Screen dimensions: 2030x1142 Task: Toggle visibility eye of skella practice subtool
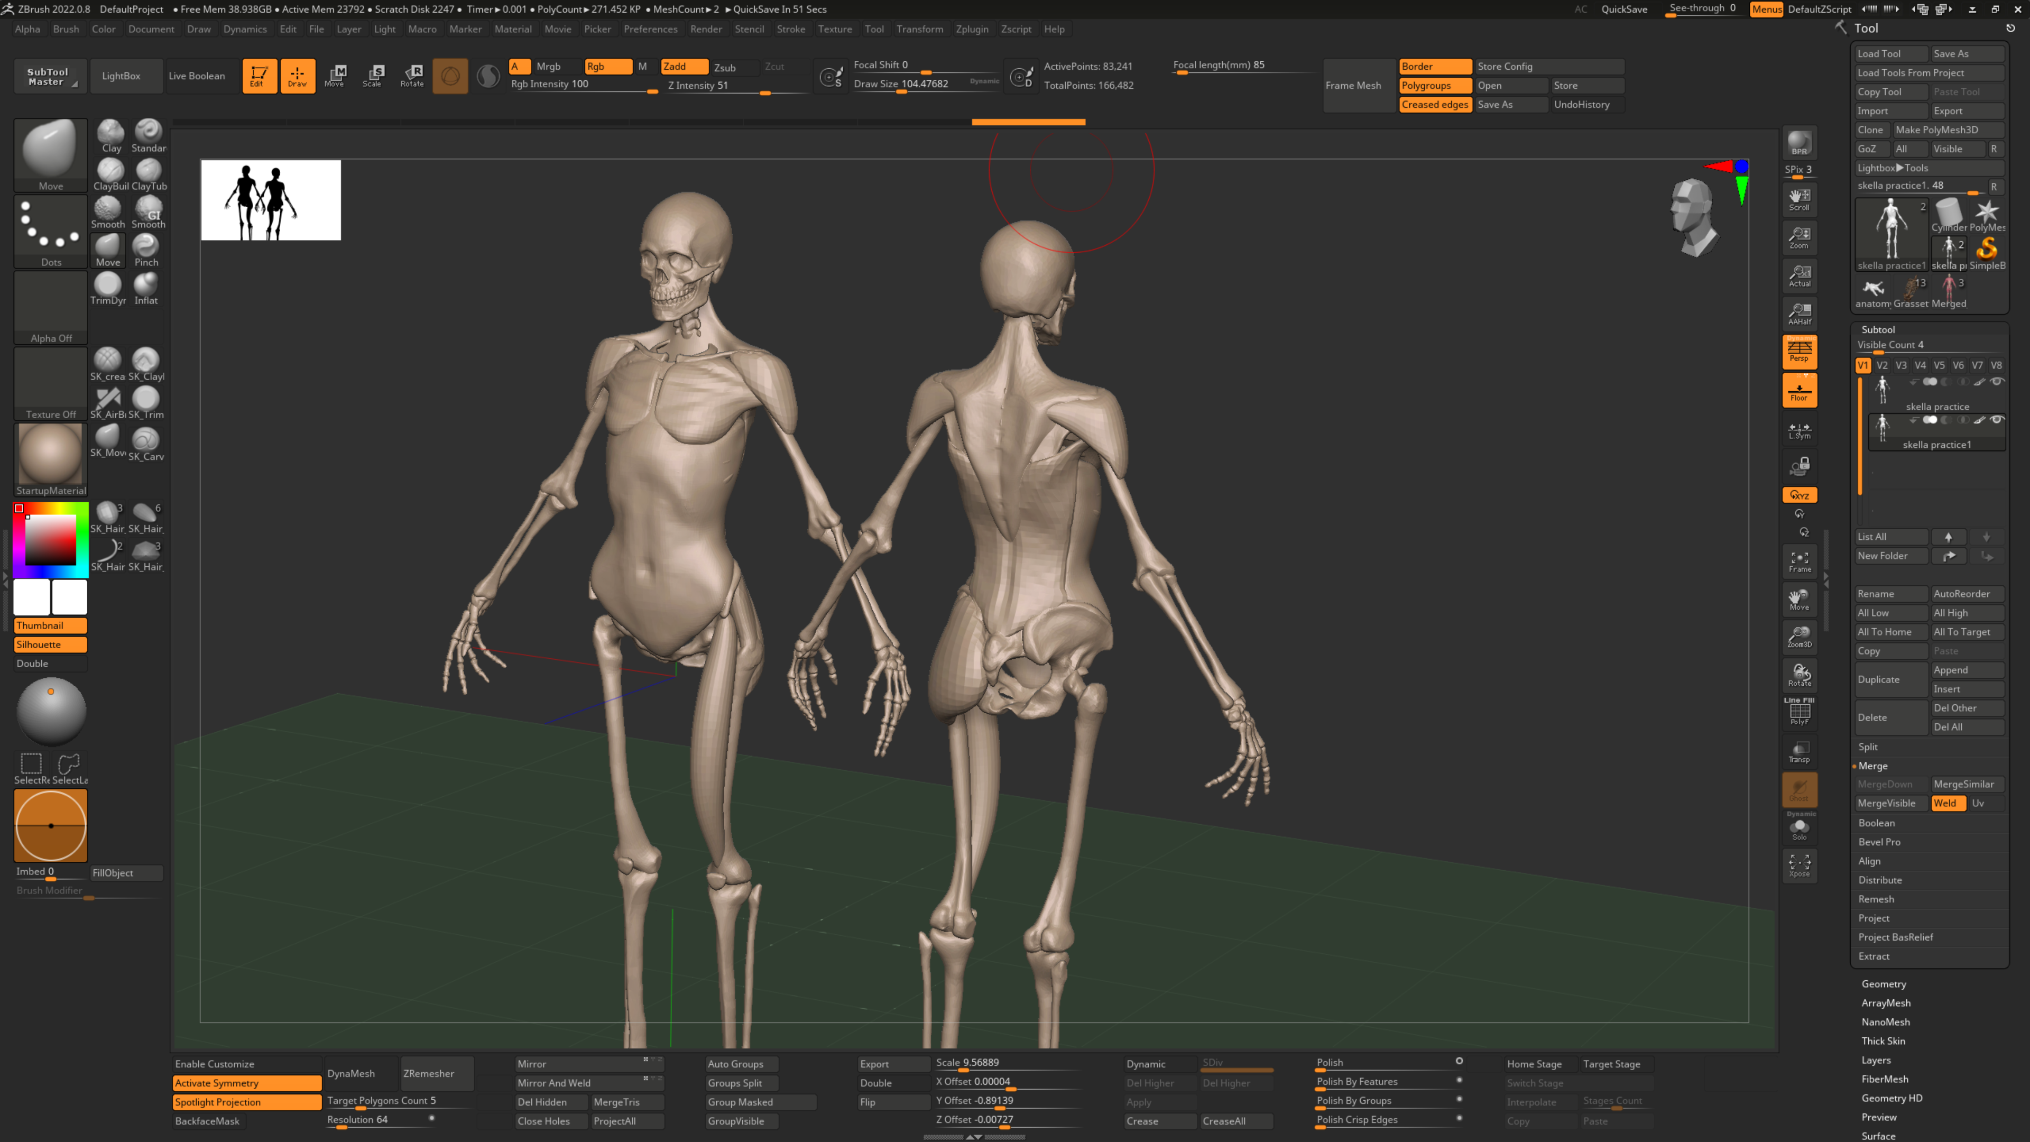point(1997,382)
